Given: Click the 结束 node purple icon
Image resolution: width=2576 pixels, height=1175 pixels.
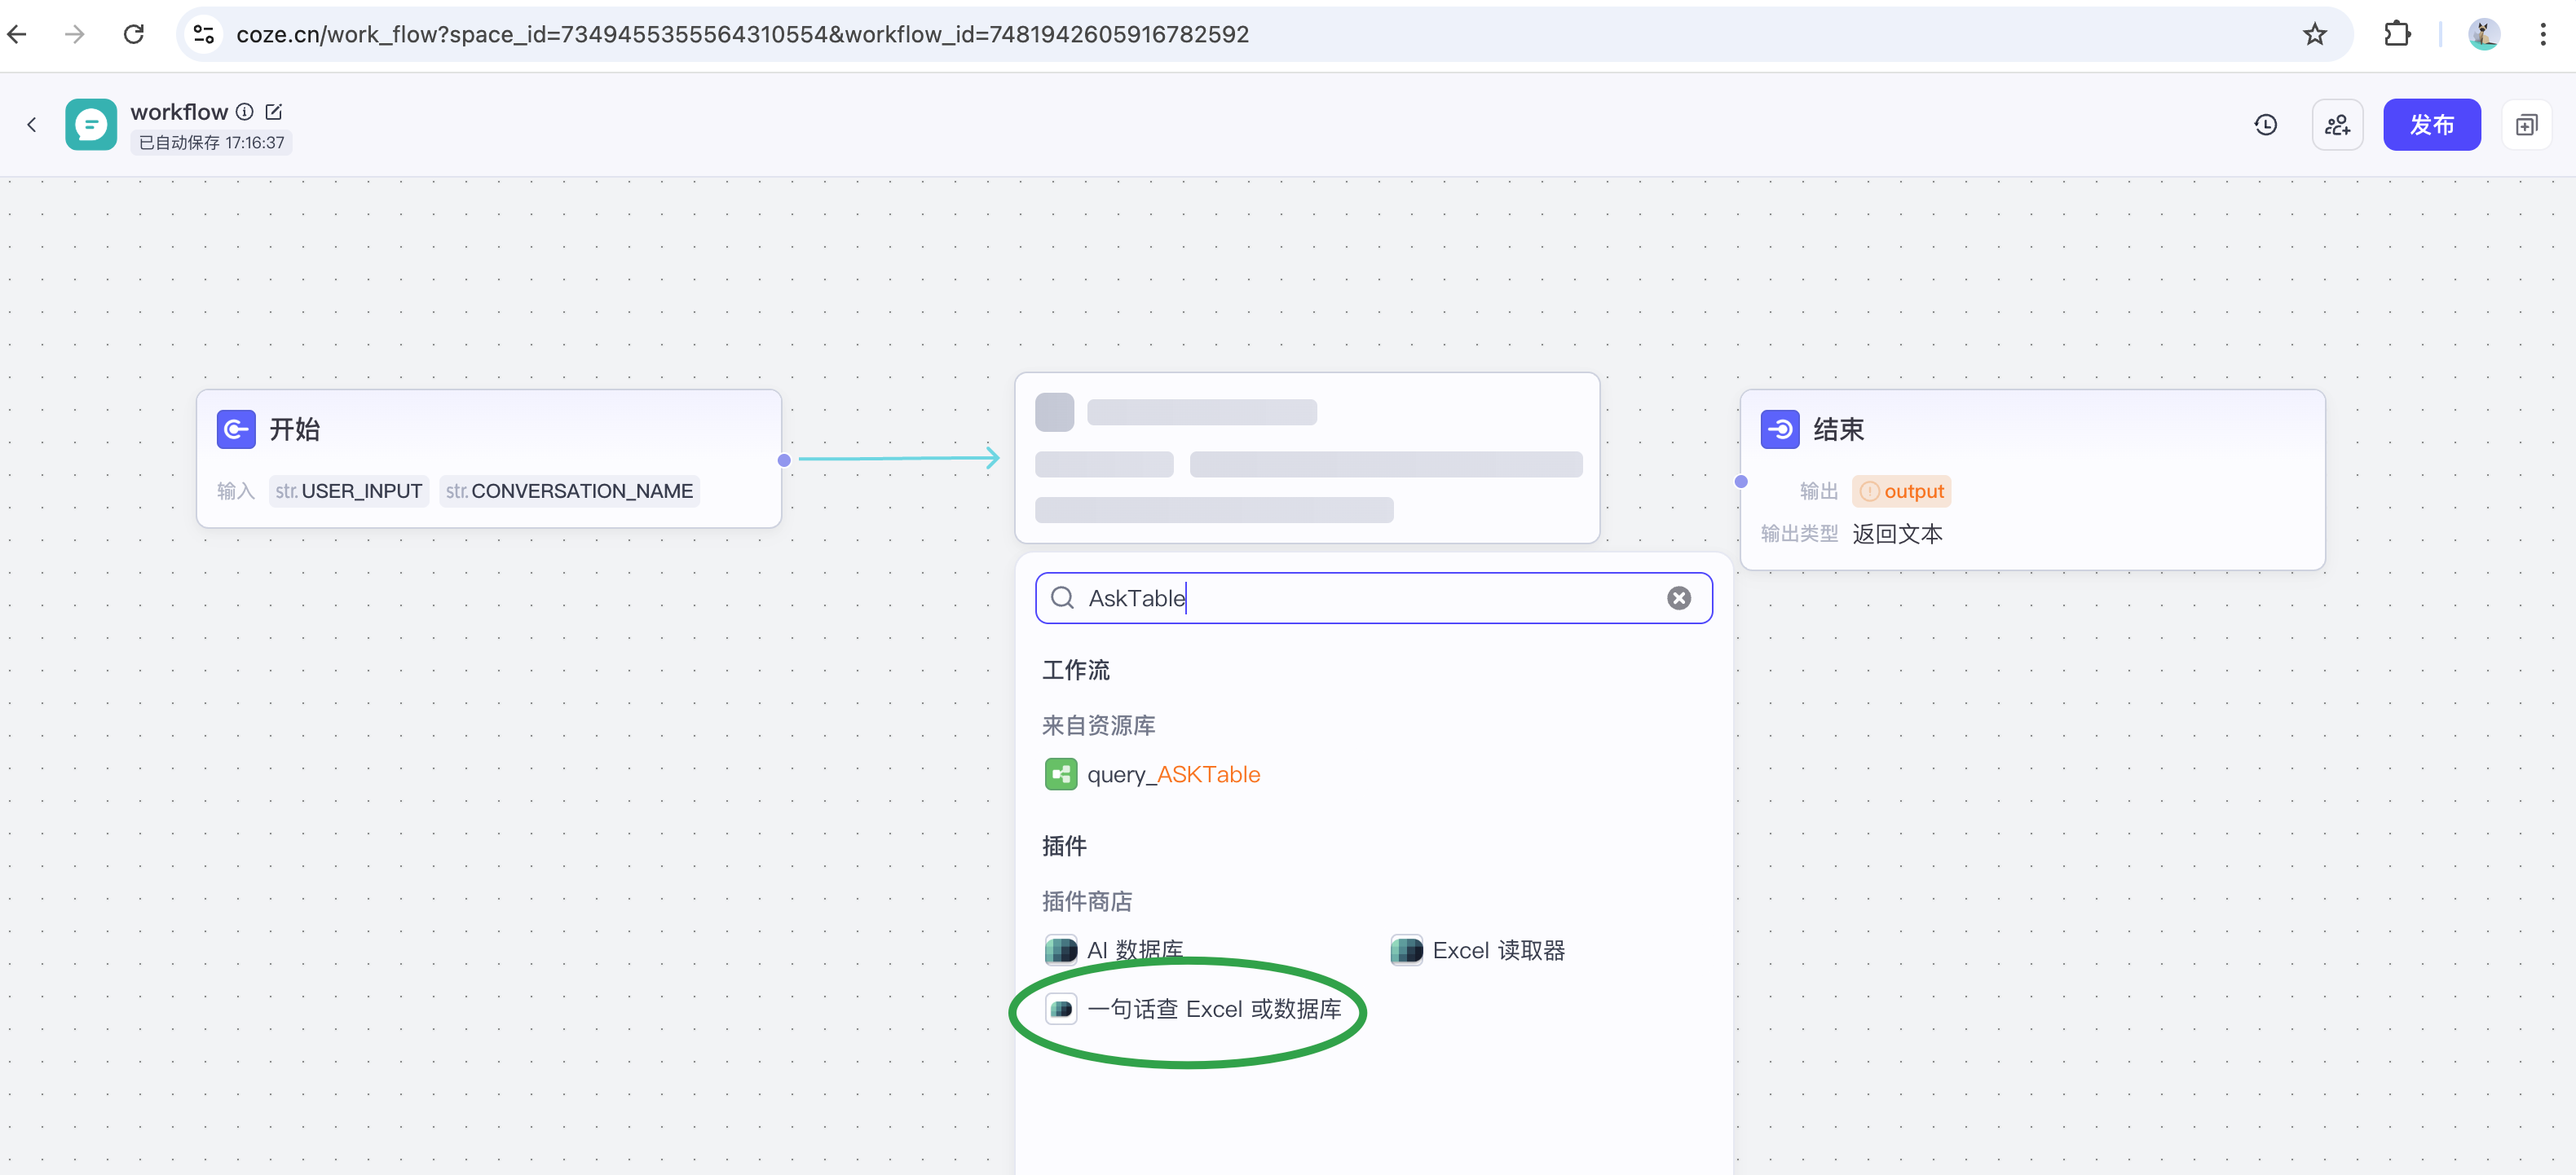Looking at the screenshot, I should click(1780, 429).
